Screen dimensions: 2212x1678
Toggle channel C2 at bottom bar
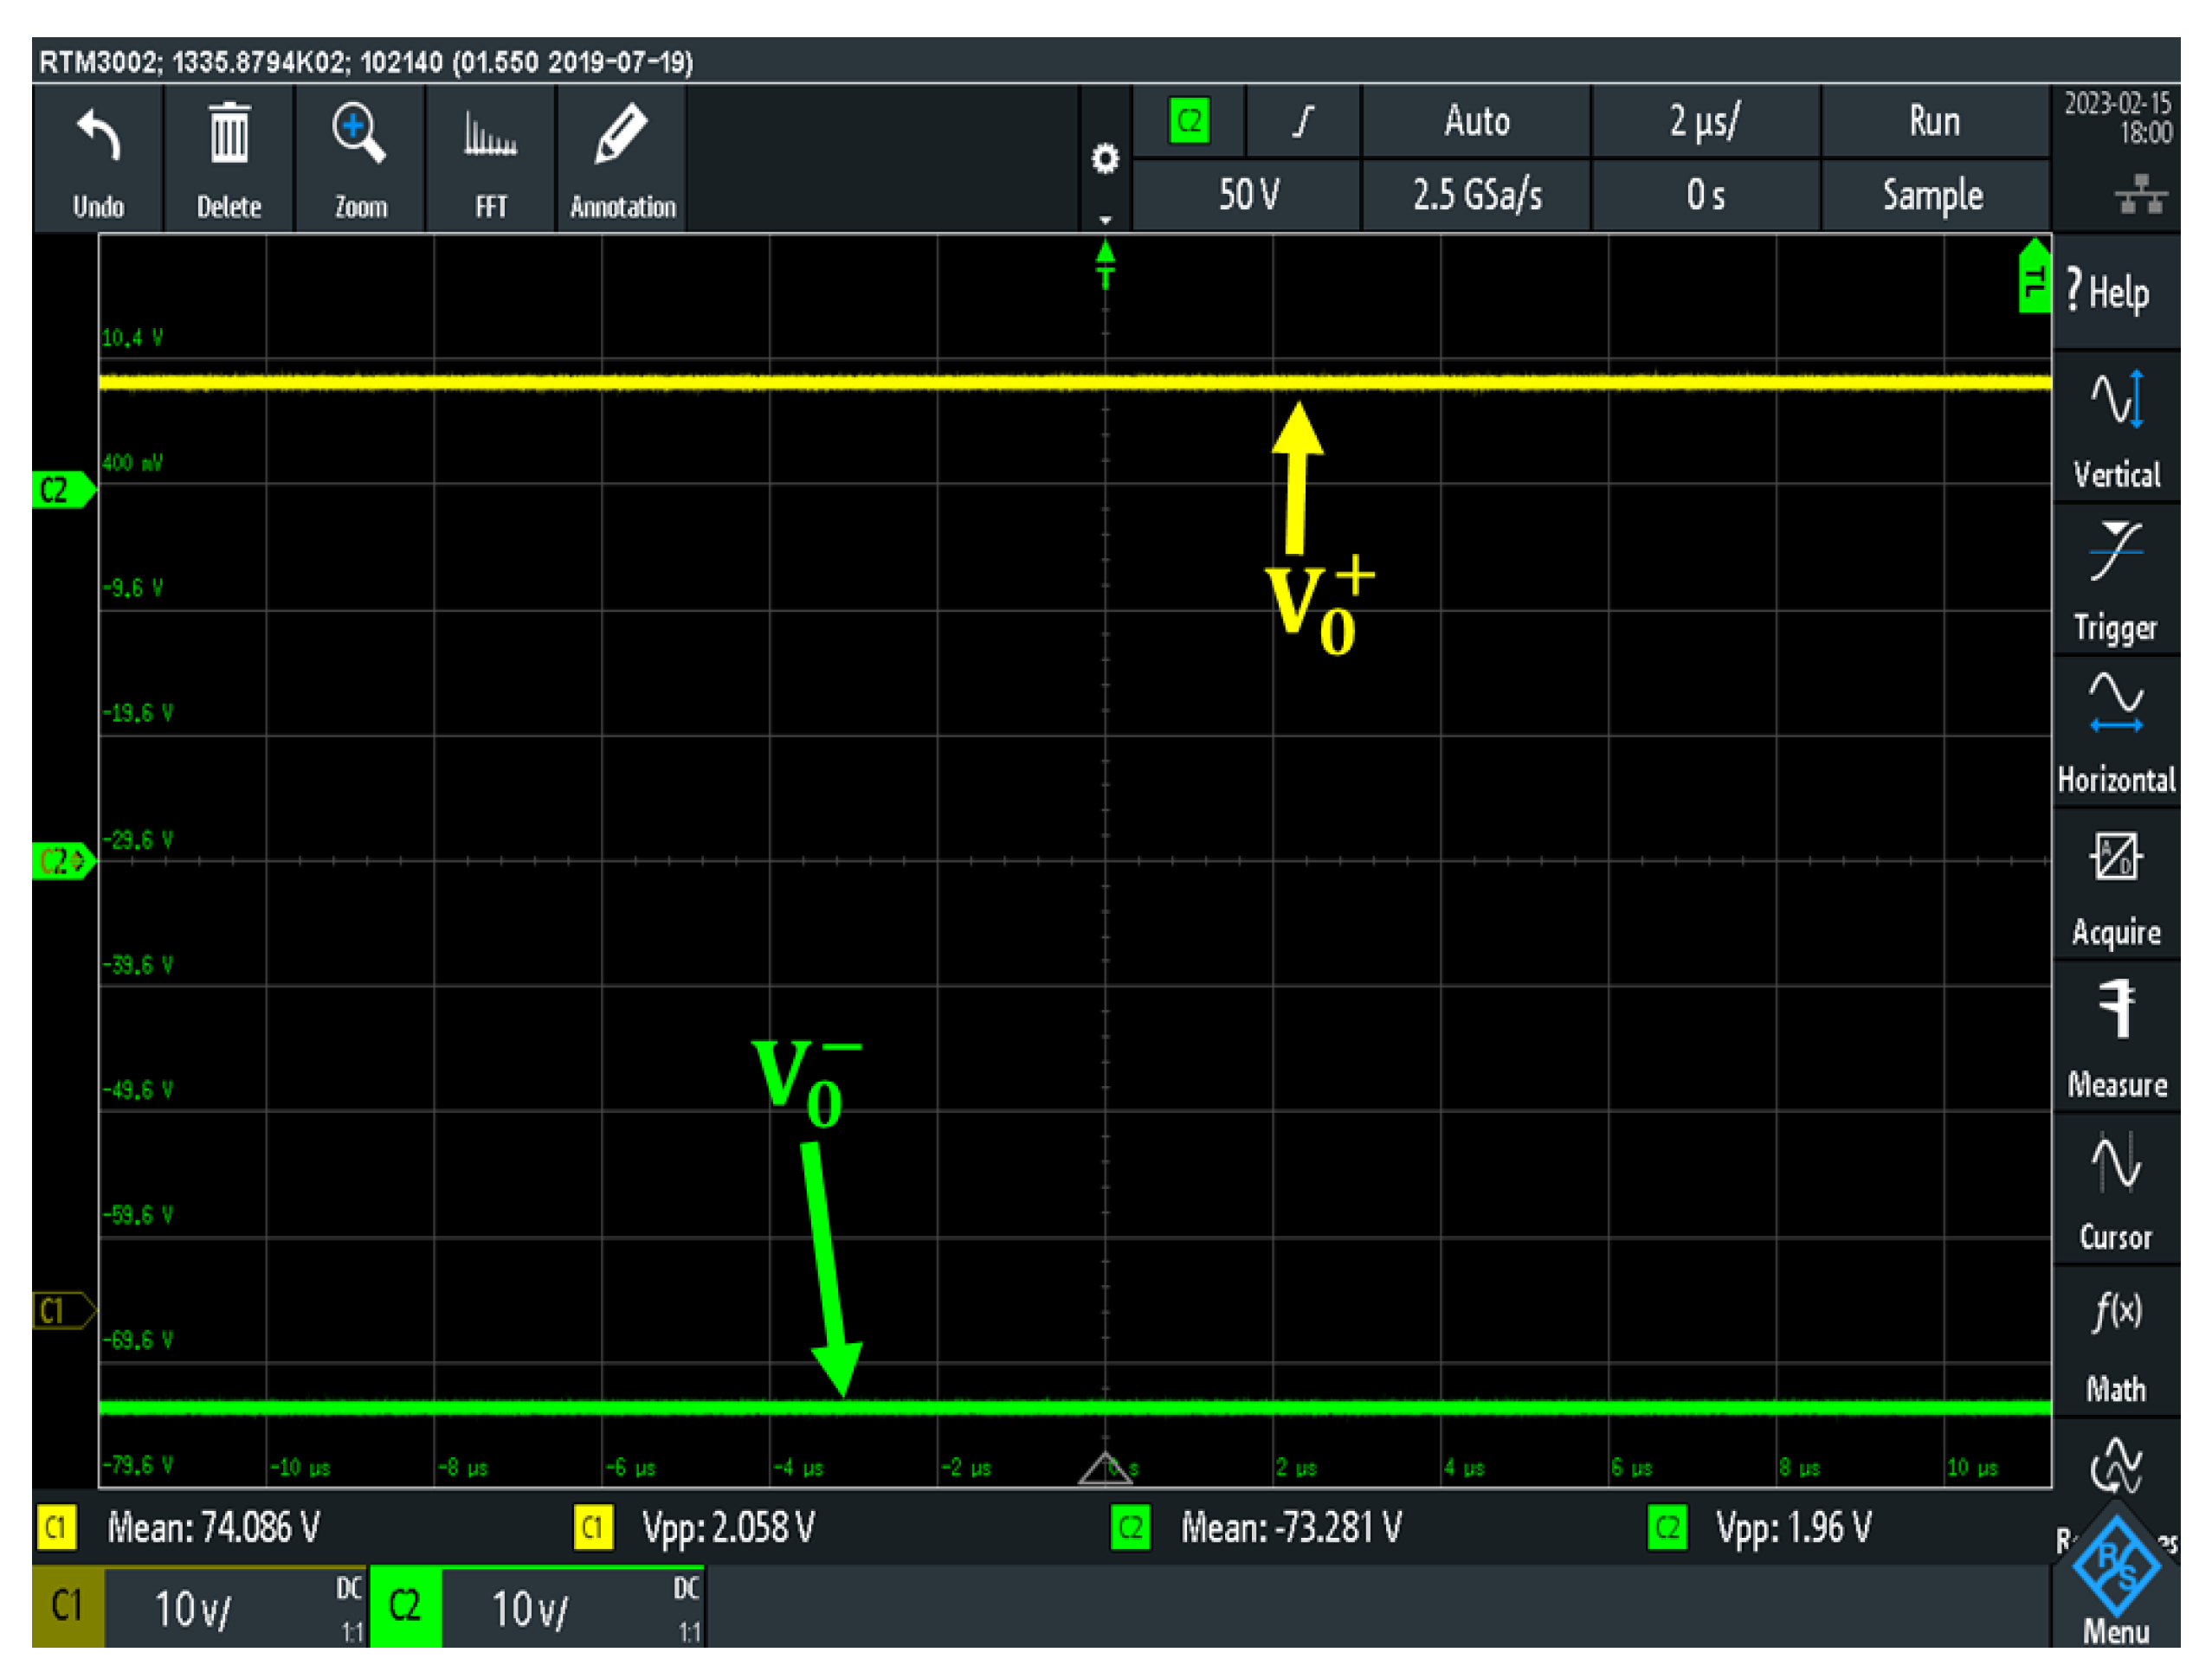(x=405, y=1605)
